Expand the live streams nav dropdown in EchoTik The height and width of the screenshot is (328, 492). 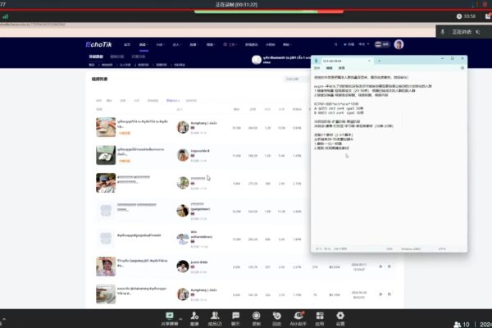194,44
